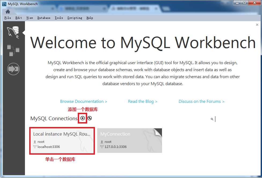Screen dimensions: 262x178
Task: Open Manage Connections wrench icon
Action: point(90,118)
